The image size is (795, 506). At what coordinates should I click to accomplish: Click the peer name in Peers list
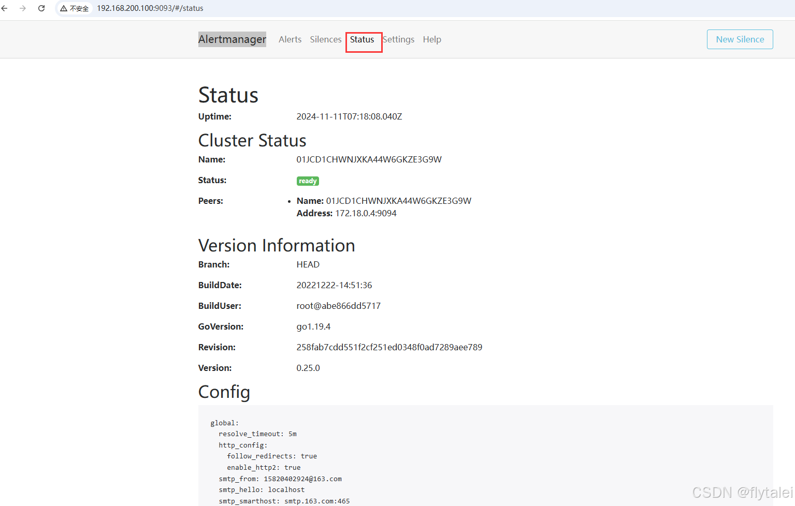[x=398, y=201]
